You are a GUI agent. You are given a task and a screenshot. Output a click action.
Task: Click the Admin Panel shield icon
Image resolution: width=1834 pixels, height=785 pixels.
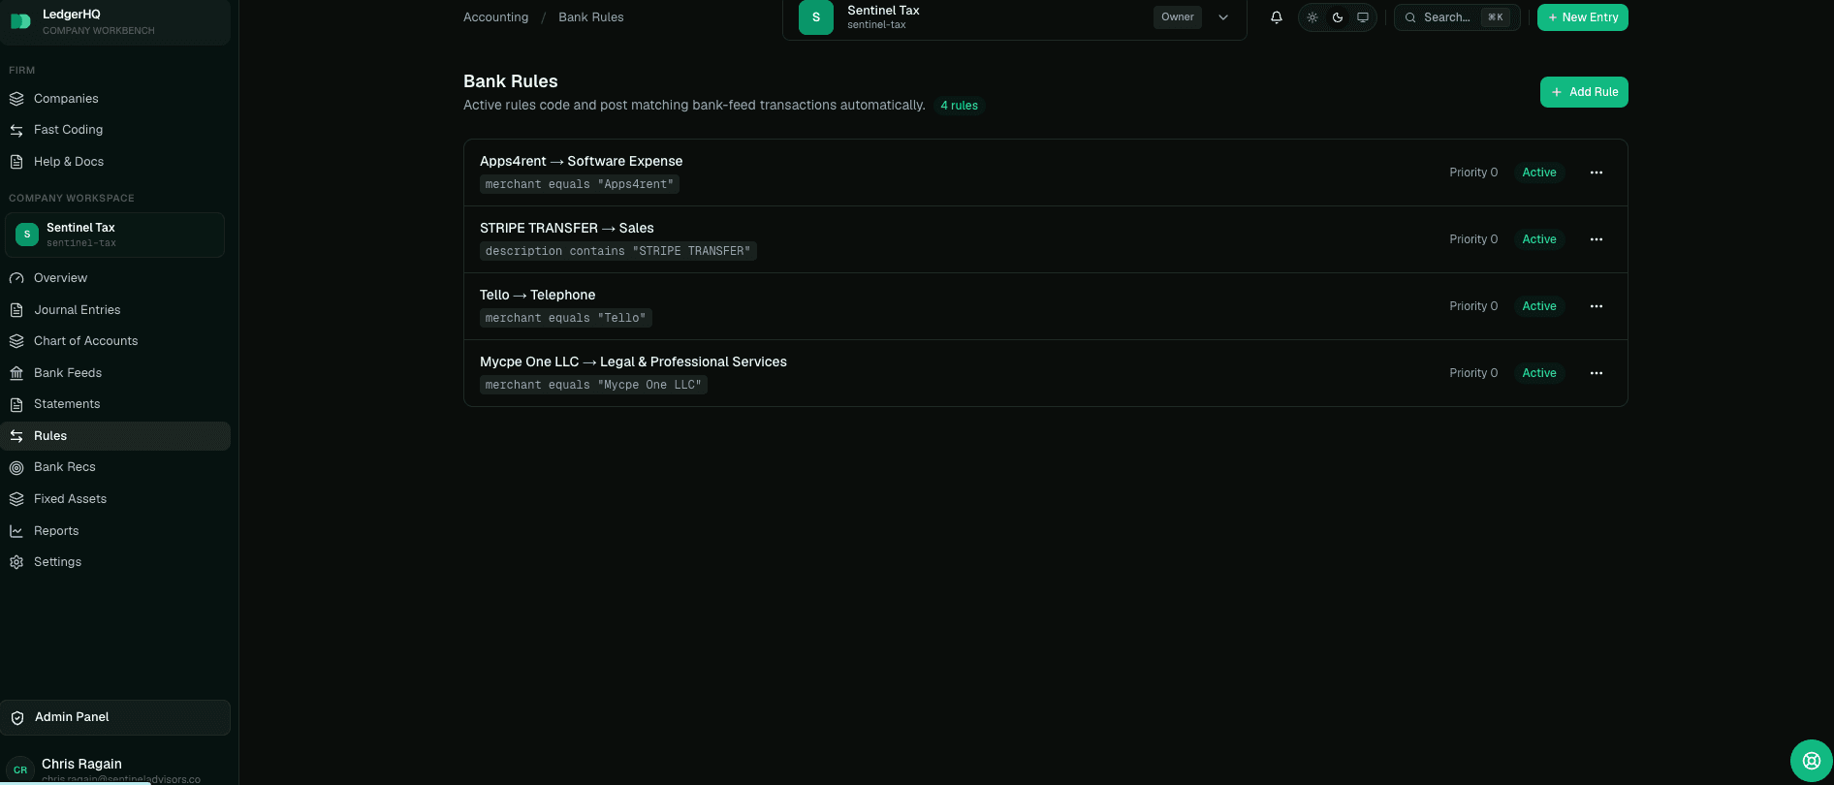tap(17, 718)
